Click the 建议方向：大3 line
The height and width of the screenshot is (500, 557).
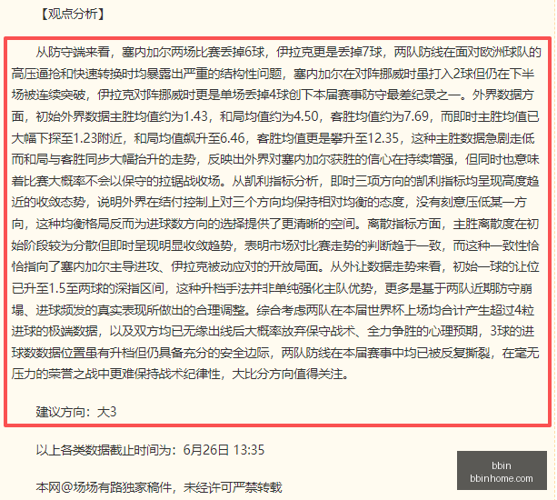pyautogui.click(x=76, y=412)
